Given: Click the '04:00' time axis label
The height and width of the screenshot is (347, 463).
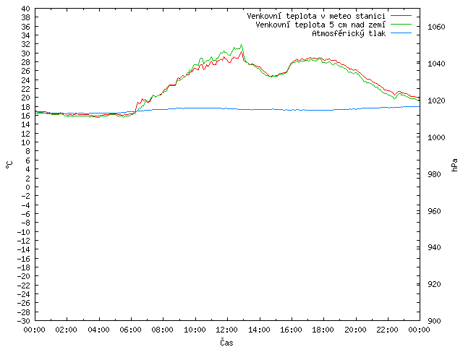Looking at the screenshot, I should (98, 330).
